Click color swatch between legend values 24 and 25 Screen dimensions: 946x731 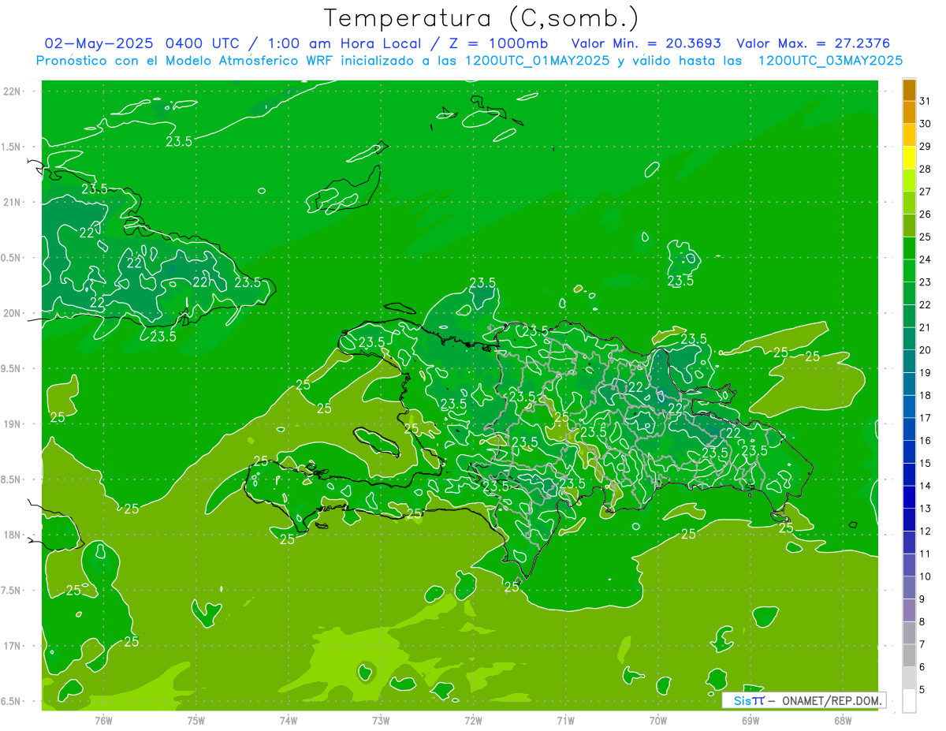coord(909,248)
